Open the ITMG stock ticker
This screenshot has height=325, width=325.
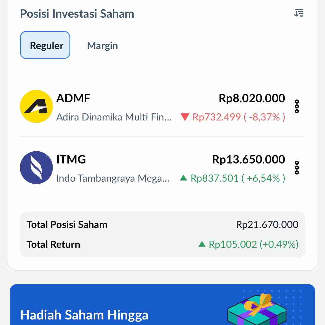click(x=71, y=160)
